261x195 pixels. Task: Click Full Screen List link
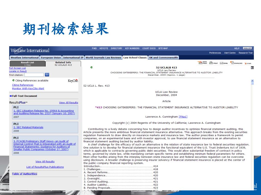tap(18, 68)
